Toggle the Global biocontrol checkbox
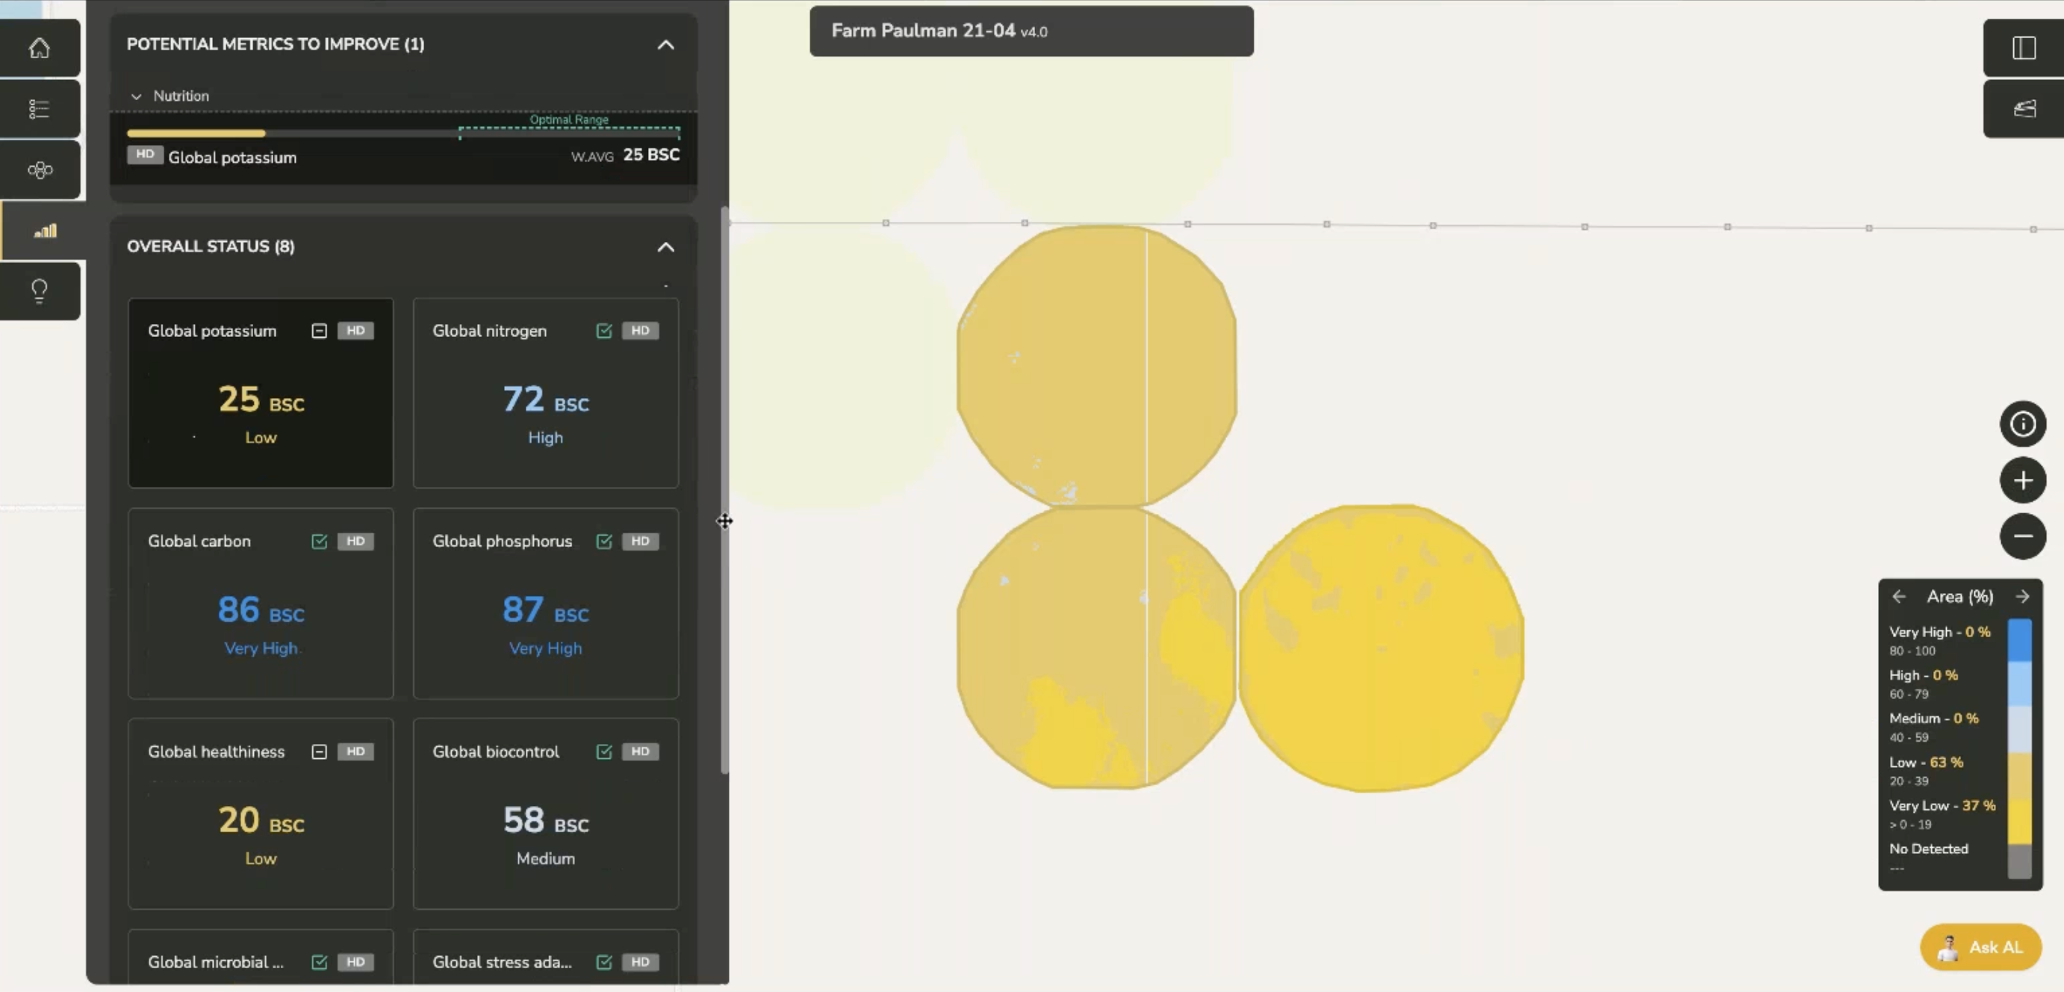This screenshot has width=2064, height=992. point(604,751)
